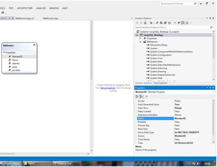Collapse the References tree node

[x=140, y=42]
